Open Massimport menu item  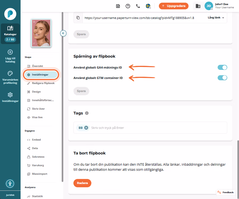(37, 174)
